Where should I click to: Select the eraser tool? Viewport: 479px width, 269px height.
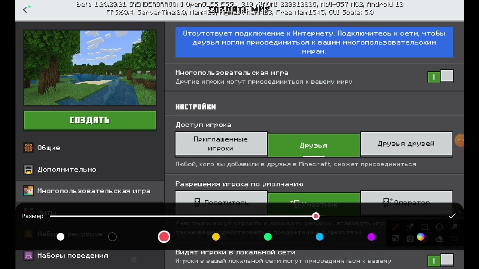click(x=439, y=238)
